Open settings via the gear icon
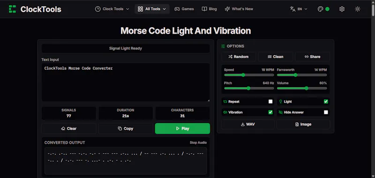375x178 pixels. [x=342, y=9]
